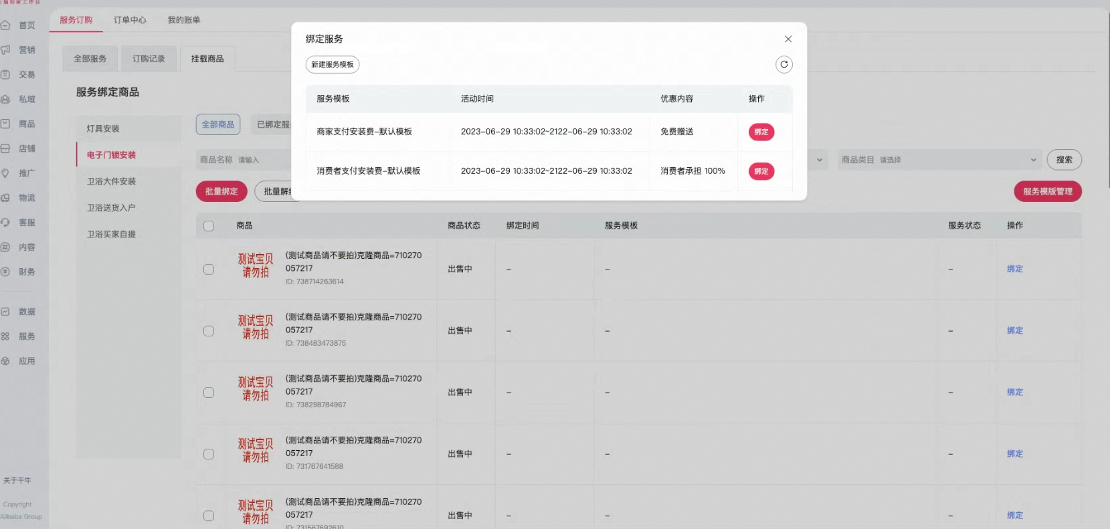1110x529 pixels.
Task: Select 灯具安装 in the service list
Action: tap(128, 128)
